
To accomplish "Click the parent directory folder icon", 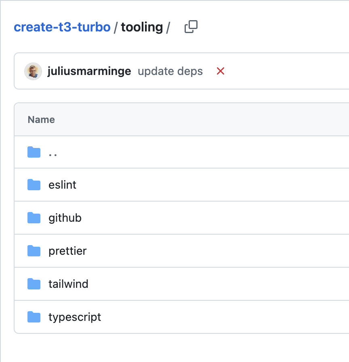I will [34, 152].
